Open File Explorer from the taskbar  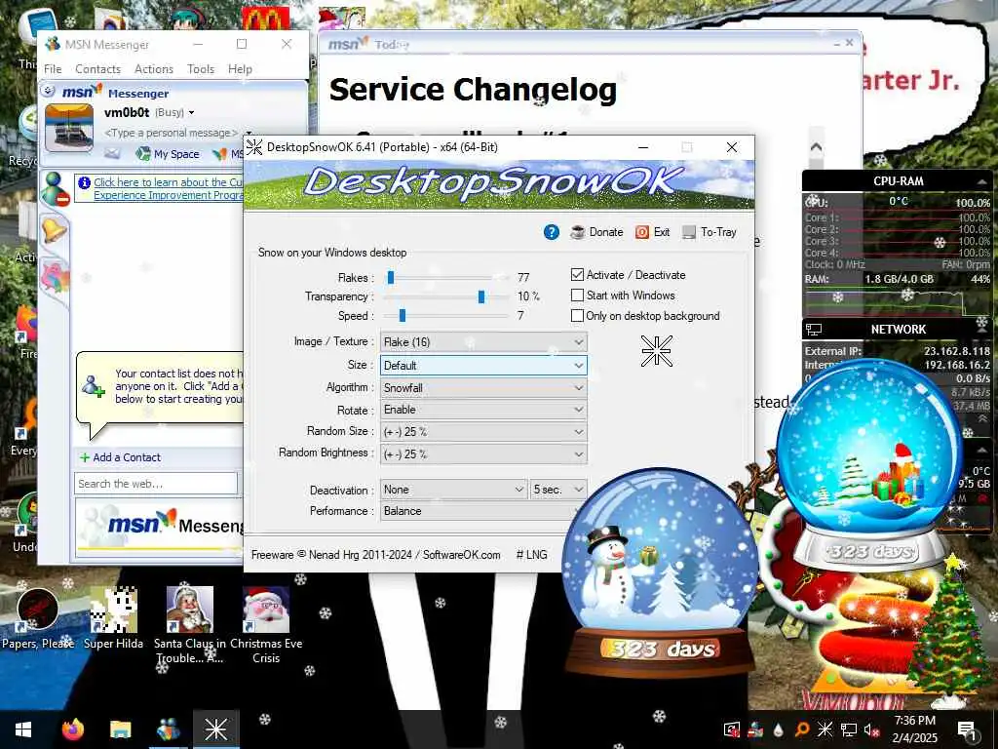coord(120,729)
